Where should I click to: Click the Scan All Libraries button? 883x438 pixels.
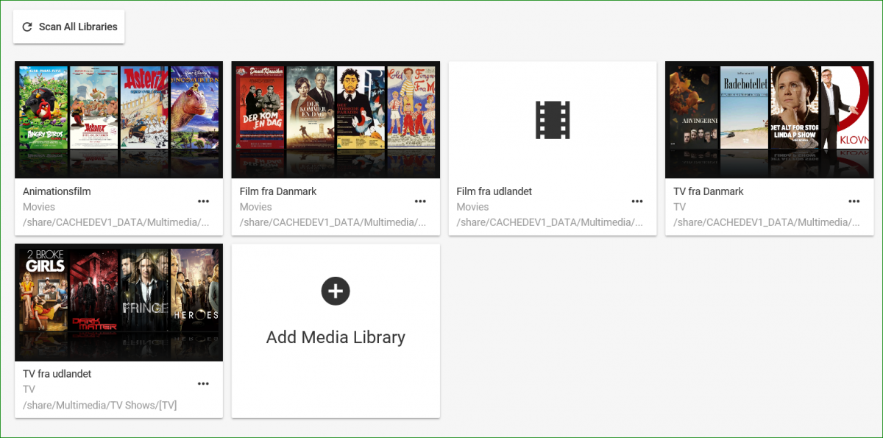tap(69, 27)
